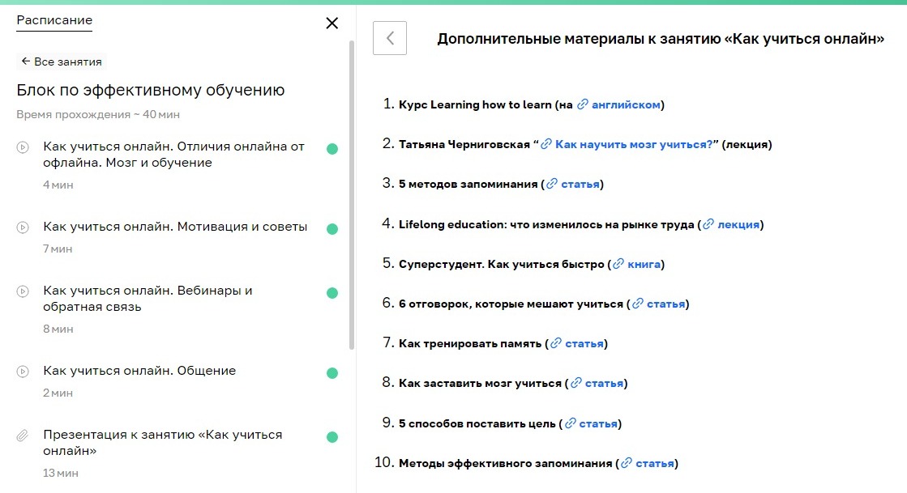
Task: Select the play icon for «Отличия онлайна от офлайна»
Action: [22, 147]
